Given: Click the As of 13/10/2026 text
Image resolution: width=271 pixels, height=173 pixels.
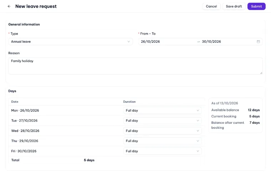Looking at the screenshot, I should coord(225,103).
